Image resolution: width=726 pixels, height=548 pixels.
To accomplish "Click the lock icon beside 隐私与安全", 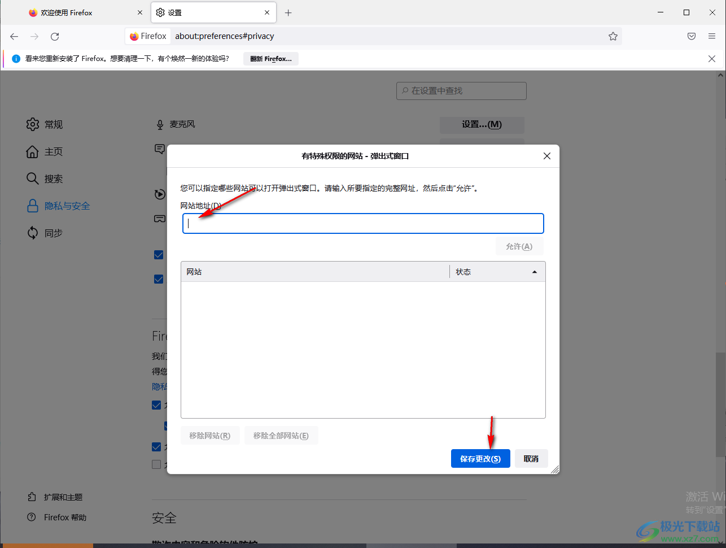I will [x=33, y=206].
